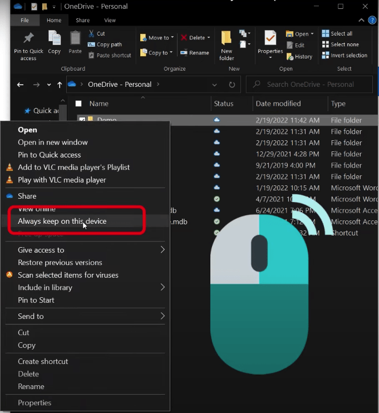Sort by the Date modified column header
The image size is (379, 413).
pos(278,104)
